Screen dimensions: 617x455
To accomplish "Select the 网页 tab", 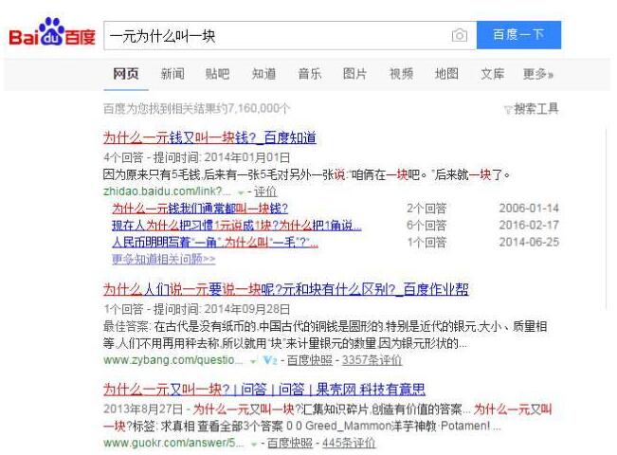I will pos(126,74).
